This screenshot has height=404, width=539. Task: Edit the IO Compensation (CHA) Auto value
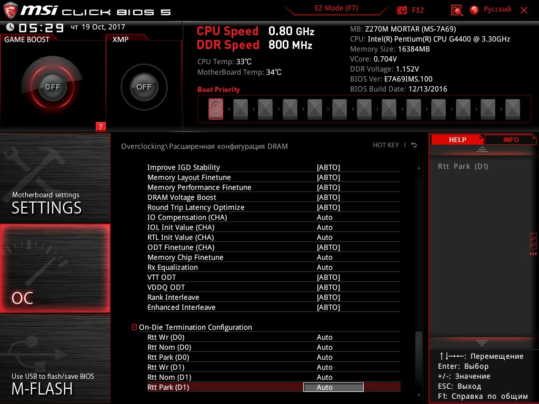[x=324, y=217]
